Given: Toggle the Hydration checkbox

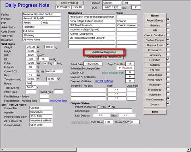Looking at the screenshot, I should [168, 59].
